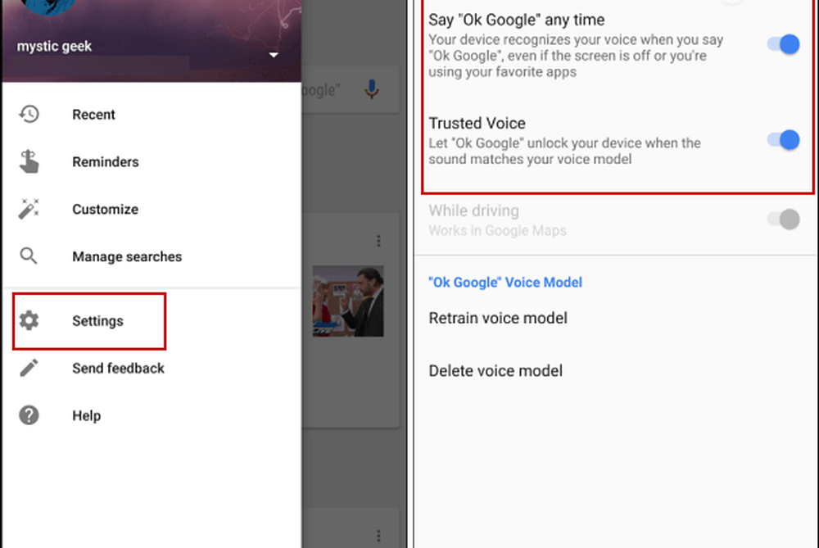The height and width of the screenshot is (548, 819).
Task: Click the Recent history clock icon
Action: tap(29, 115)
